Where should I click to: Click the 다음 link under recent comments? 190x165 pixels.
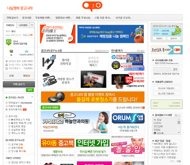179,161
